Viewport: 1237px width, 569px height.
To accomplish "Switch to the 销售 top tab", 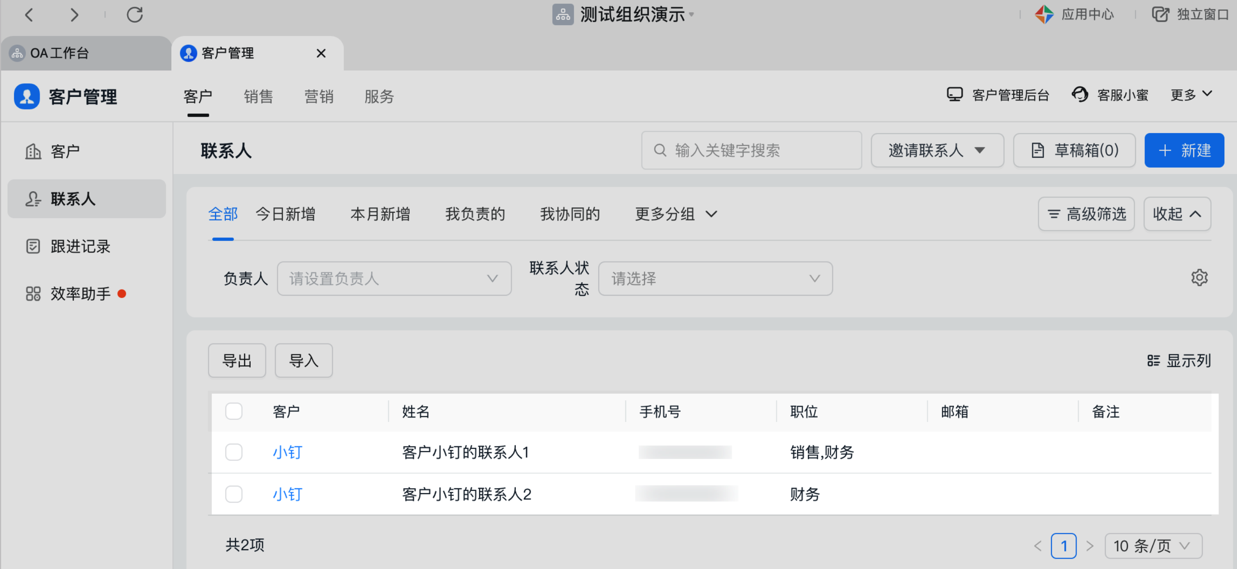I will (x=258, y=96).
